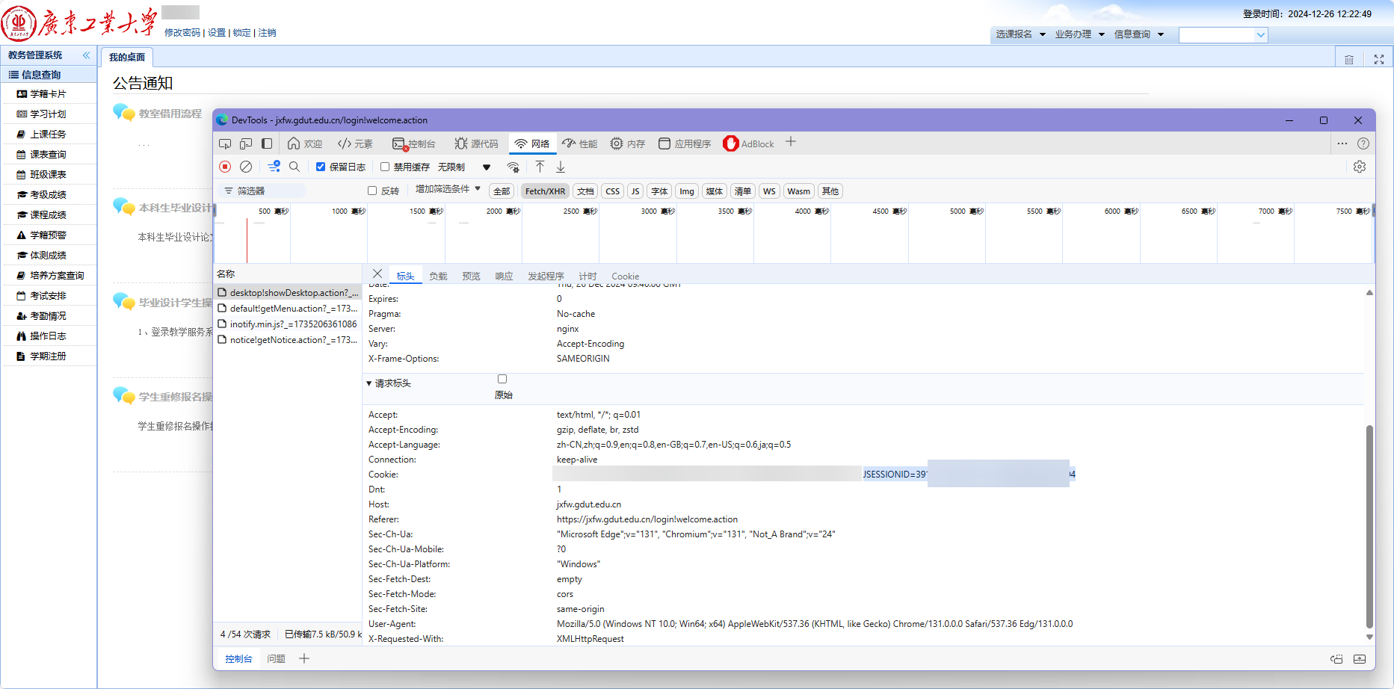Open the network search magnifier icon

click(x=294, y=167)
